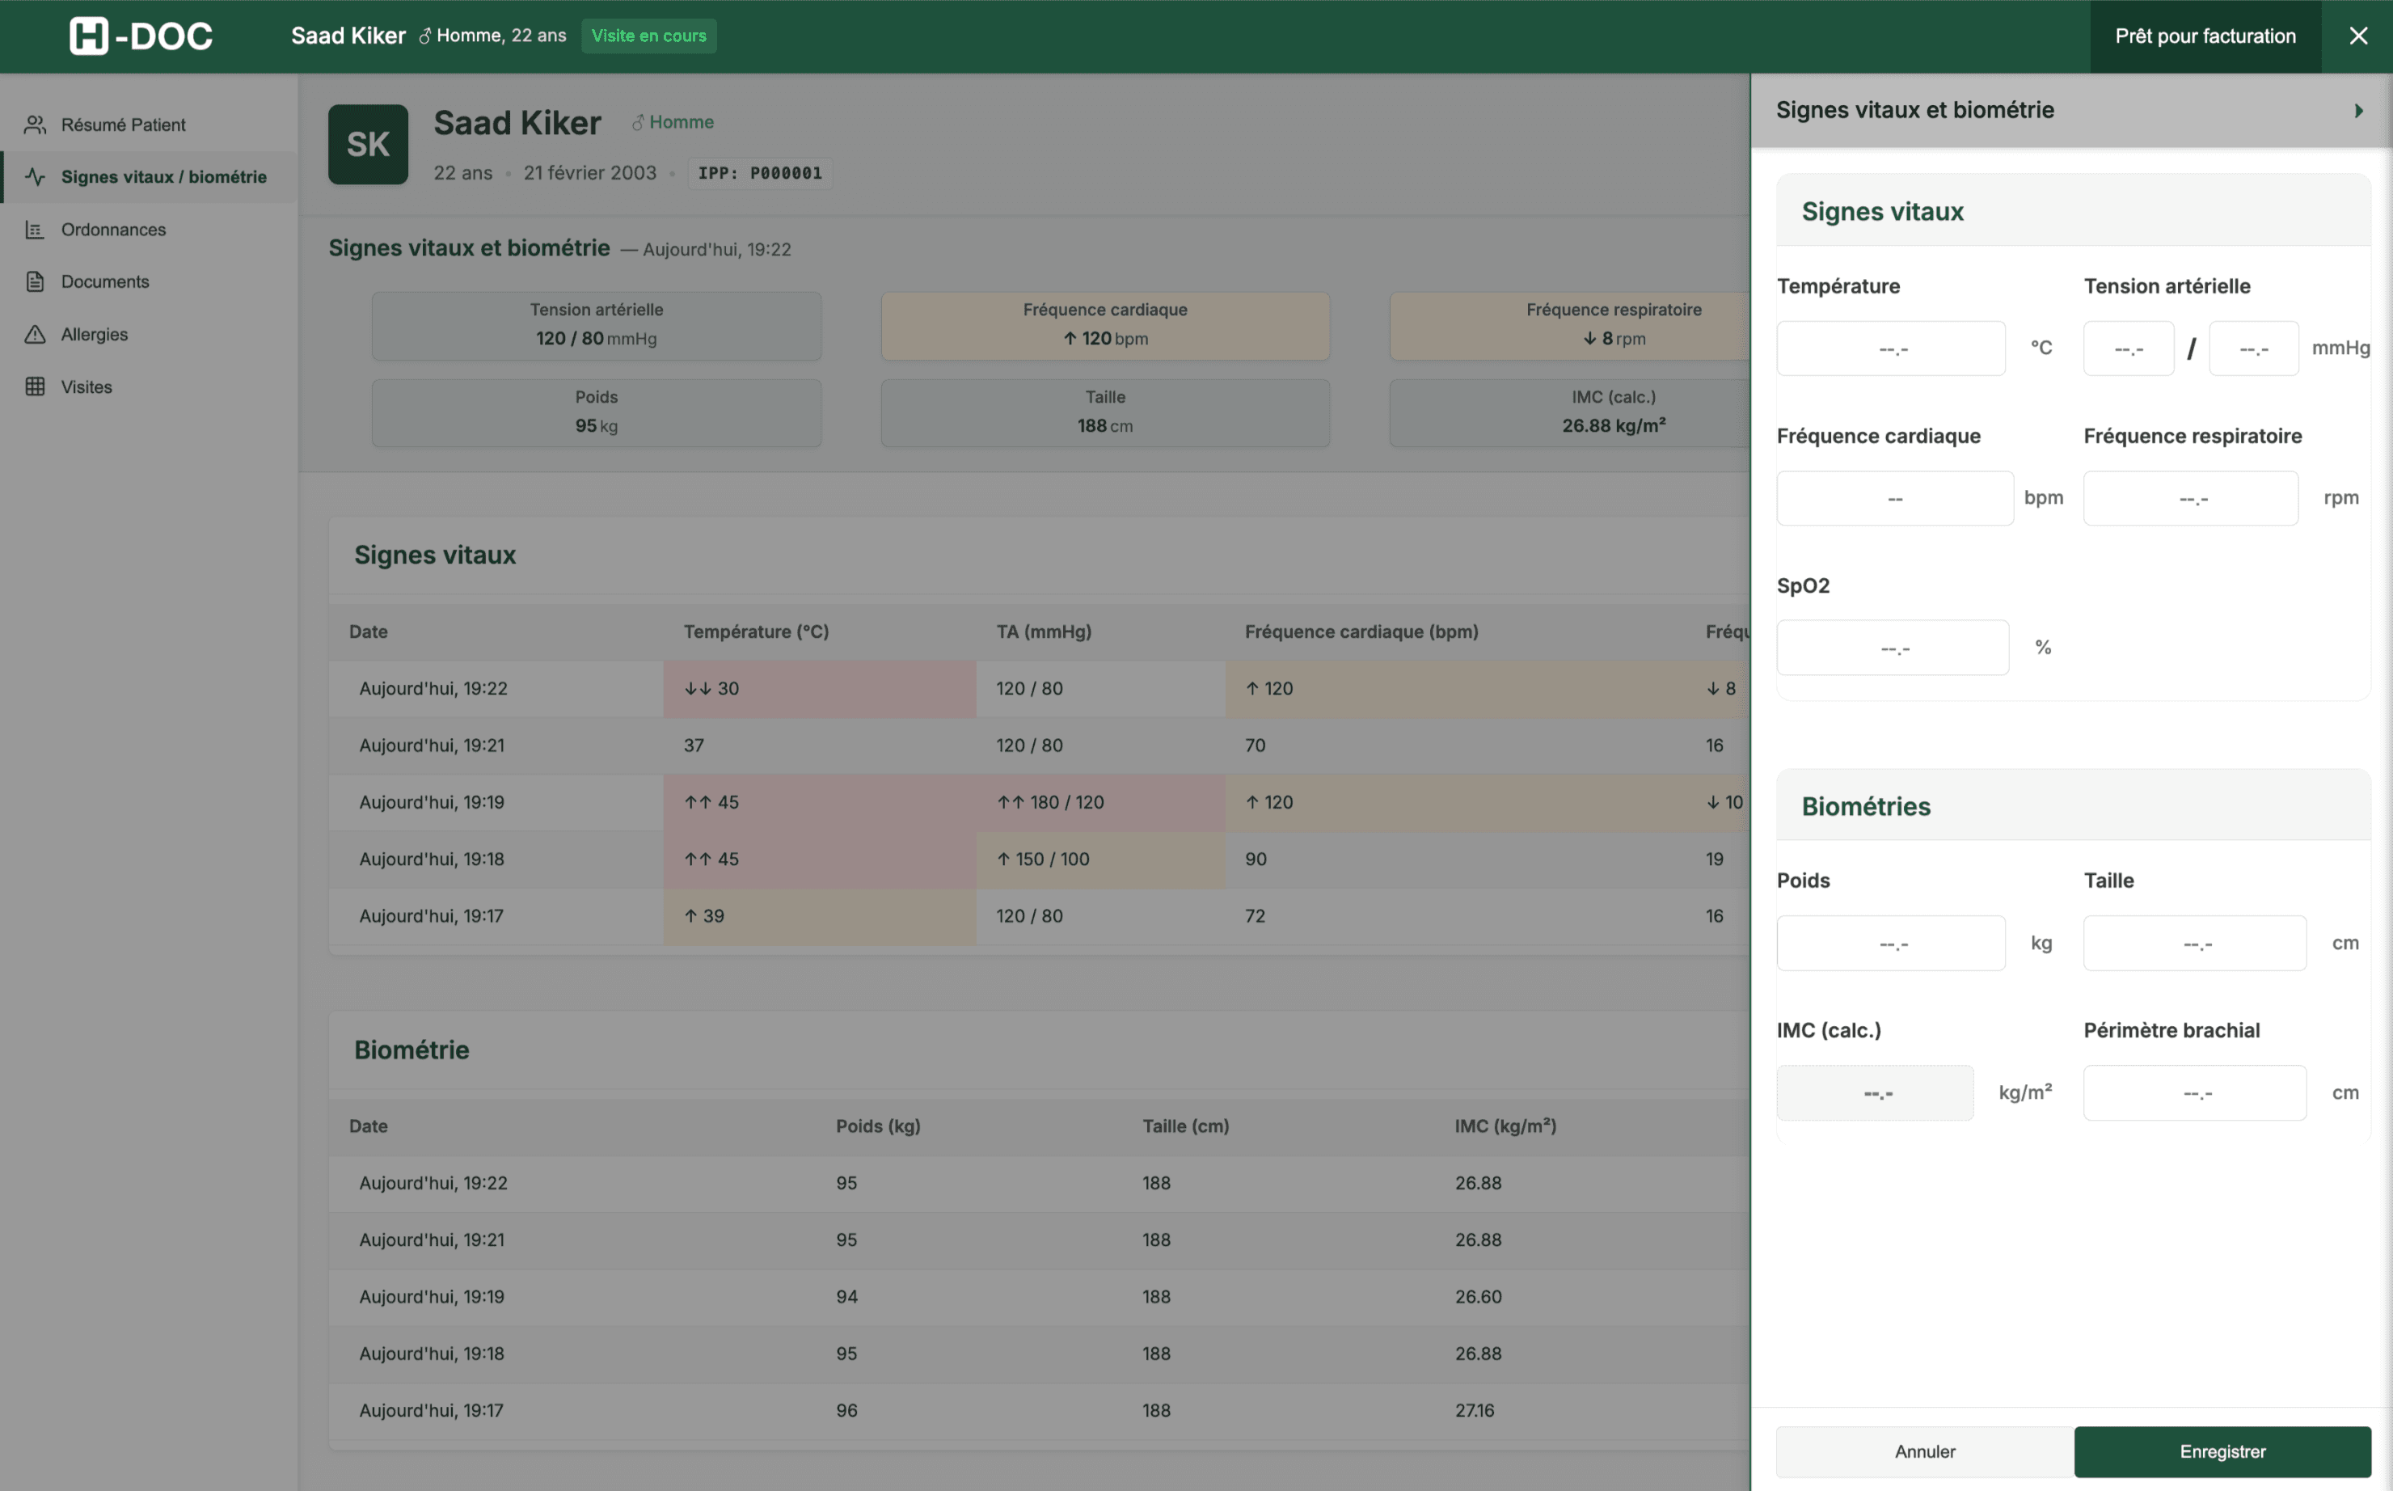Viewport: 2393px width, 1491px height.
Task: Click the H-DOC logo
Action: coord(140,36)
